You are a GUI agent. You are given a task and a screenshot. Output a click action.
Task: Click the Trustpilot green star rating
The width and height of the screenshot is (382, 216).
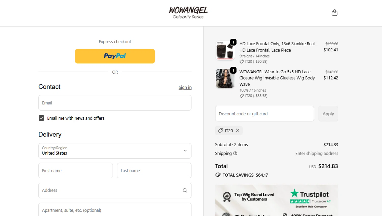click(x=300, y=201)
